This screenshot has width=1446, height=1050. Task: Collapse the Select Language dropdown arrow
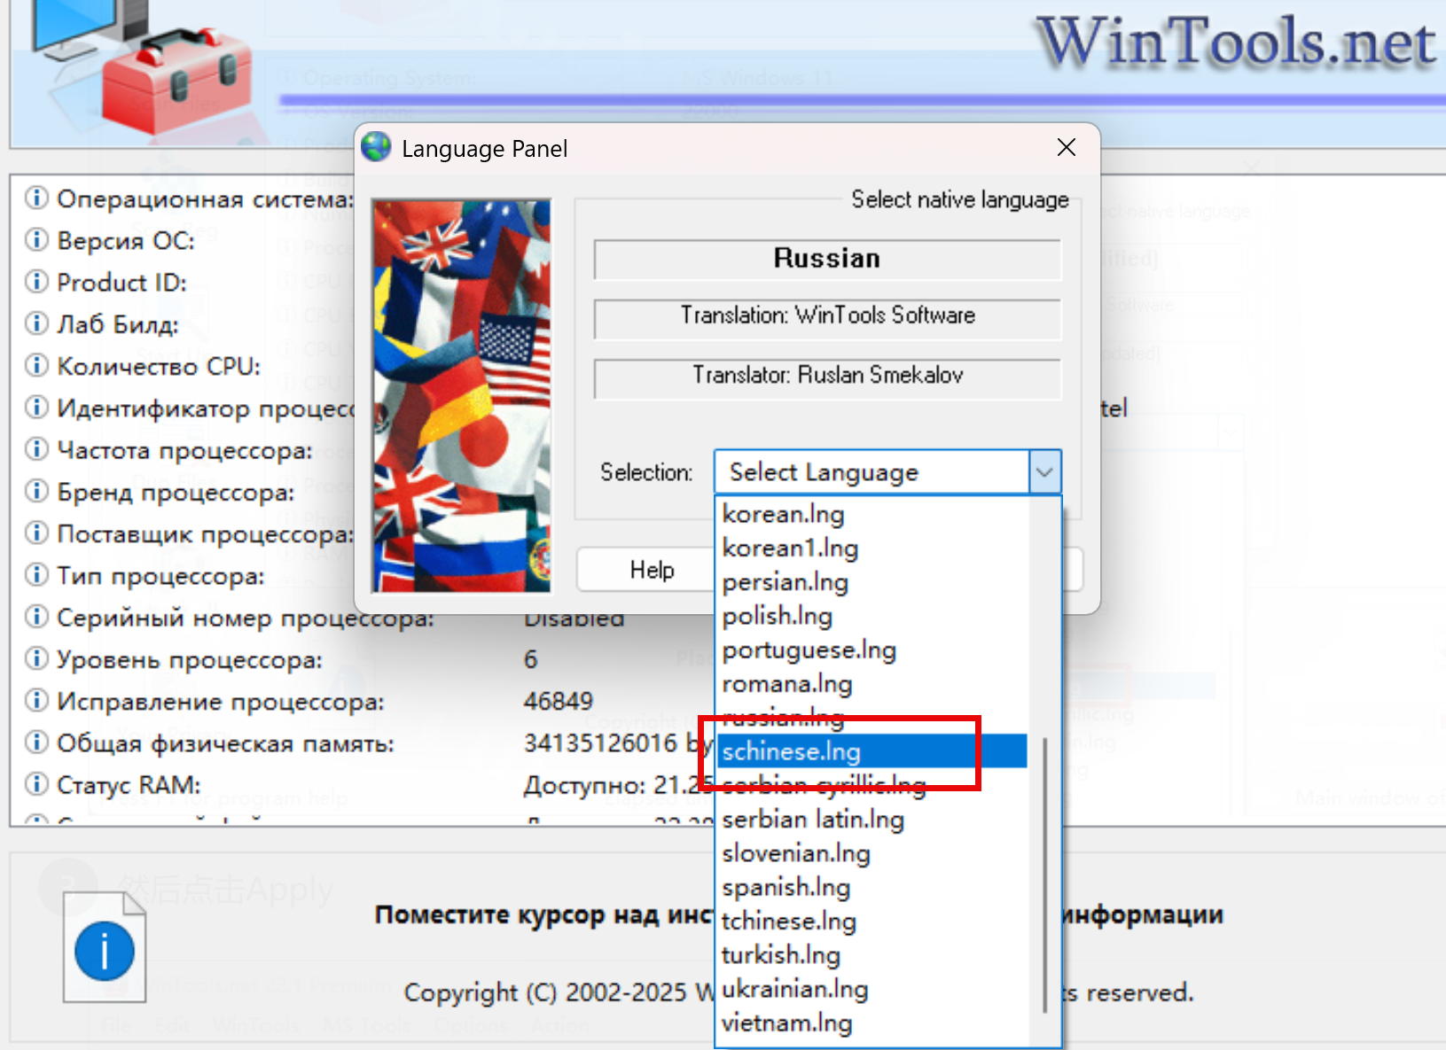tap(1044, 472)
